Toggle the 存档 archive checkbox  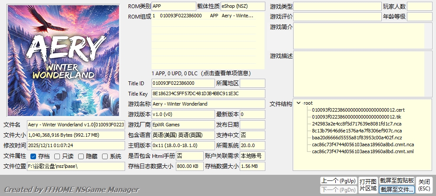coord(33,156)
